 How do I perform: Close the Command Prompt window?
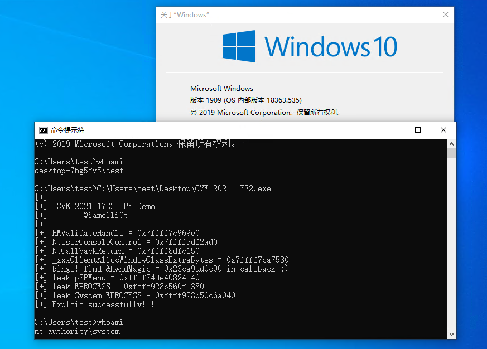tap(443, 130)
